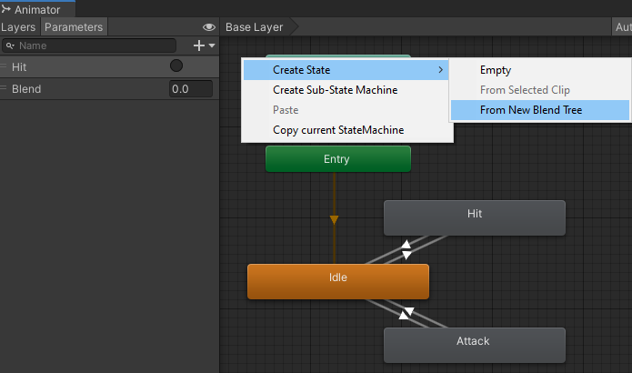
Task: Toggle the eye icon to hide the layers panel
Action: (x=209, y=27)
